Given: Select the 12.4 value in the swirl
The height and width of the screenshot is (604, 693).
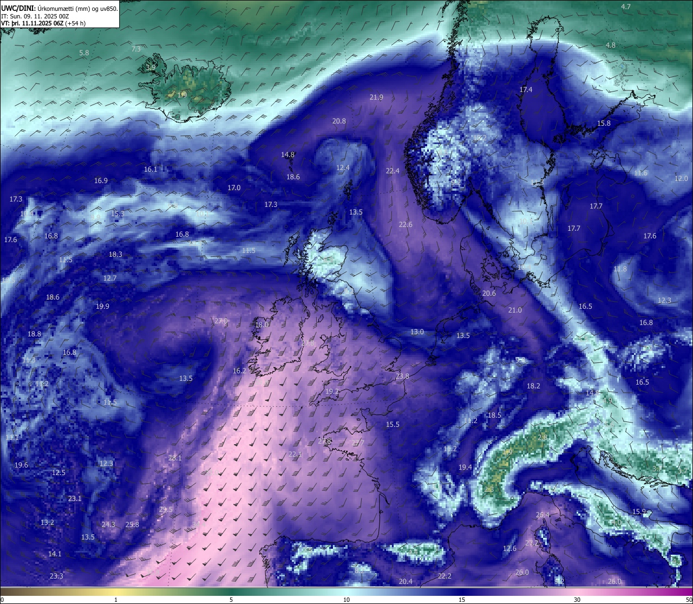Looking at the screenshot, I should tap(343, 168).
